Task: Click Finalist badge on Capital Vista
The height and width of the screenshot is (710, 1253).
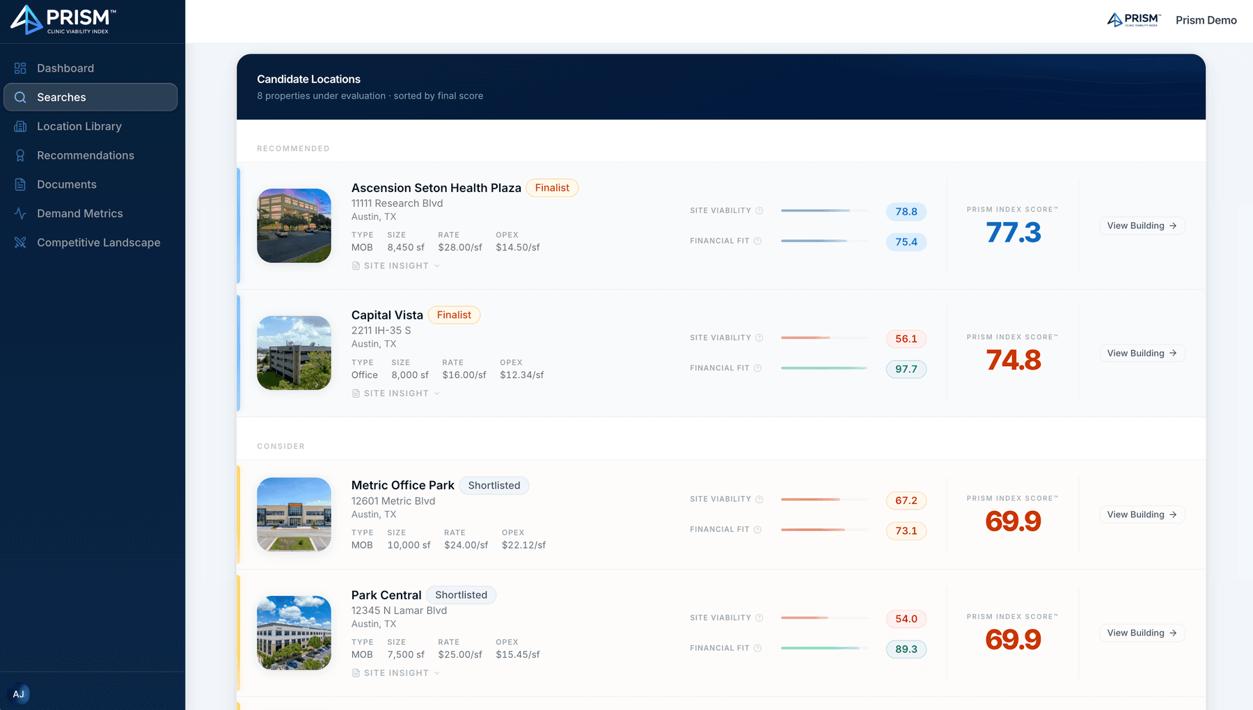Action: 454,315
